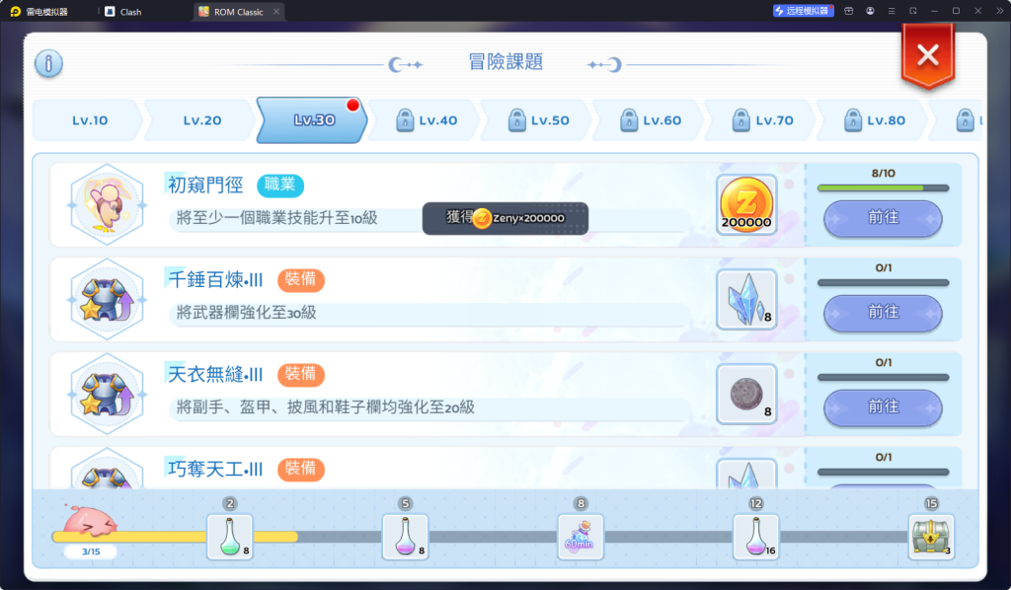The height and width of the screenshot is (590, 1011).
Task: Select the 60min item milestone reward at 8
Action: click(581, 537)
